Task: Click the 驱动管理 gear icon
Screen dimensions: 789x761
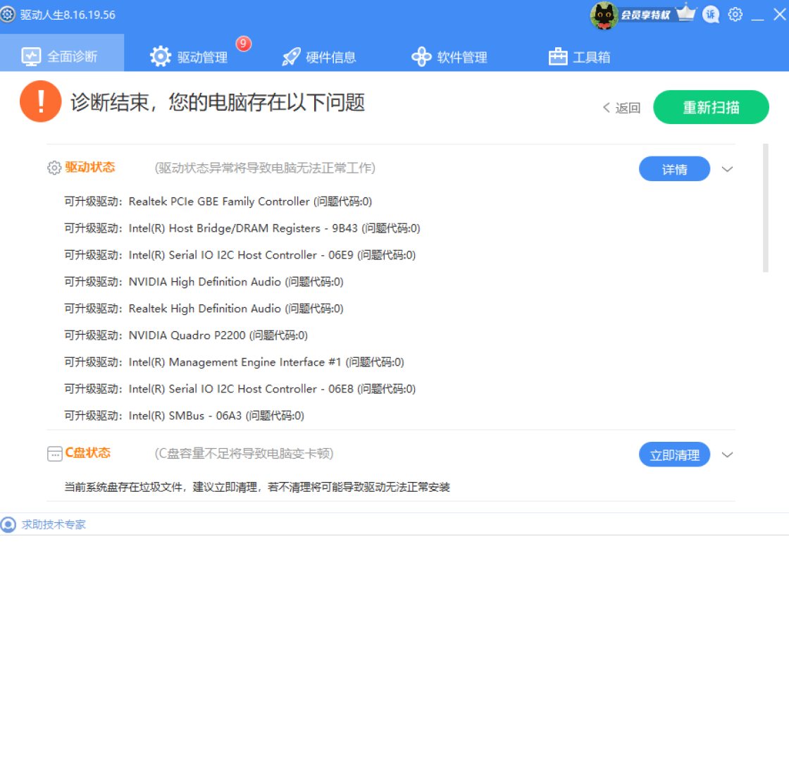Action: (161, 56)
